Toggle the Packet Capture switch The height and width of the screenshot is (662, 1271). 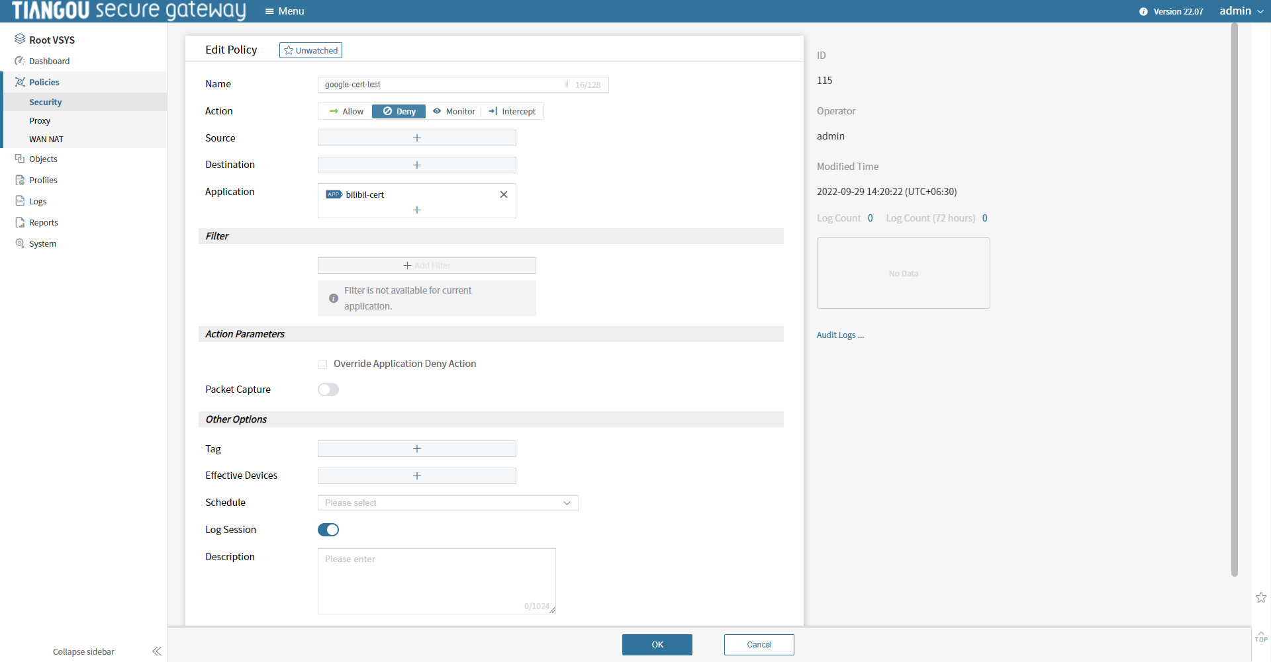tap(328, 390)
